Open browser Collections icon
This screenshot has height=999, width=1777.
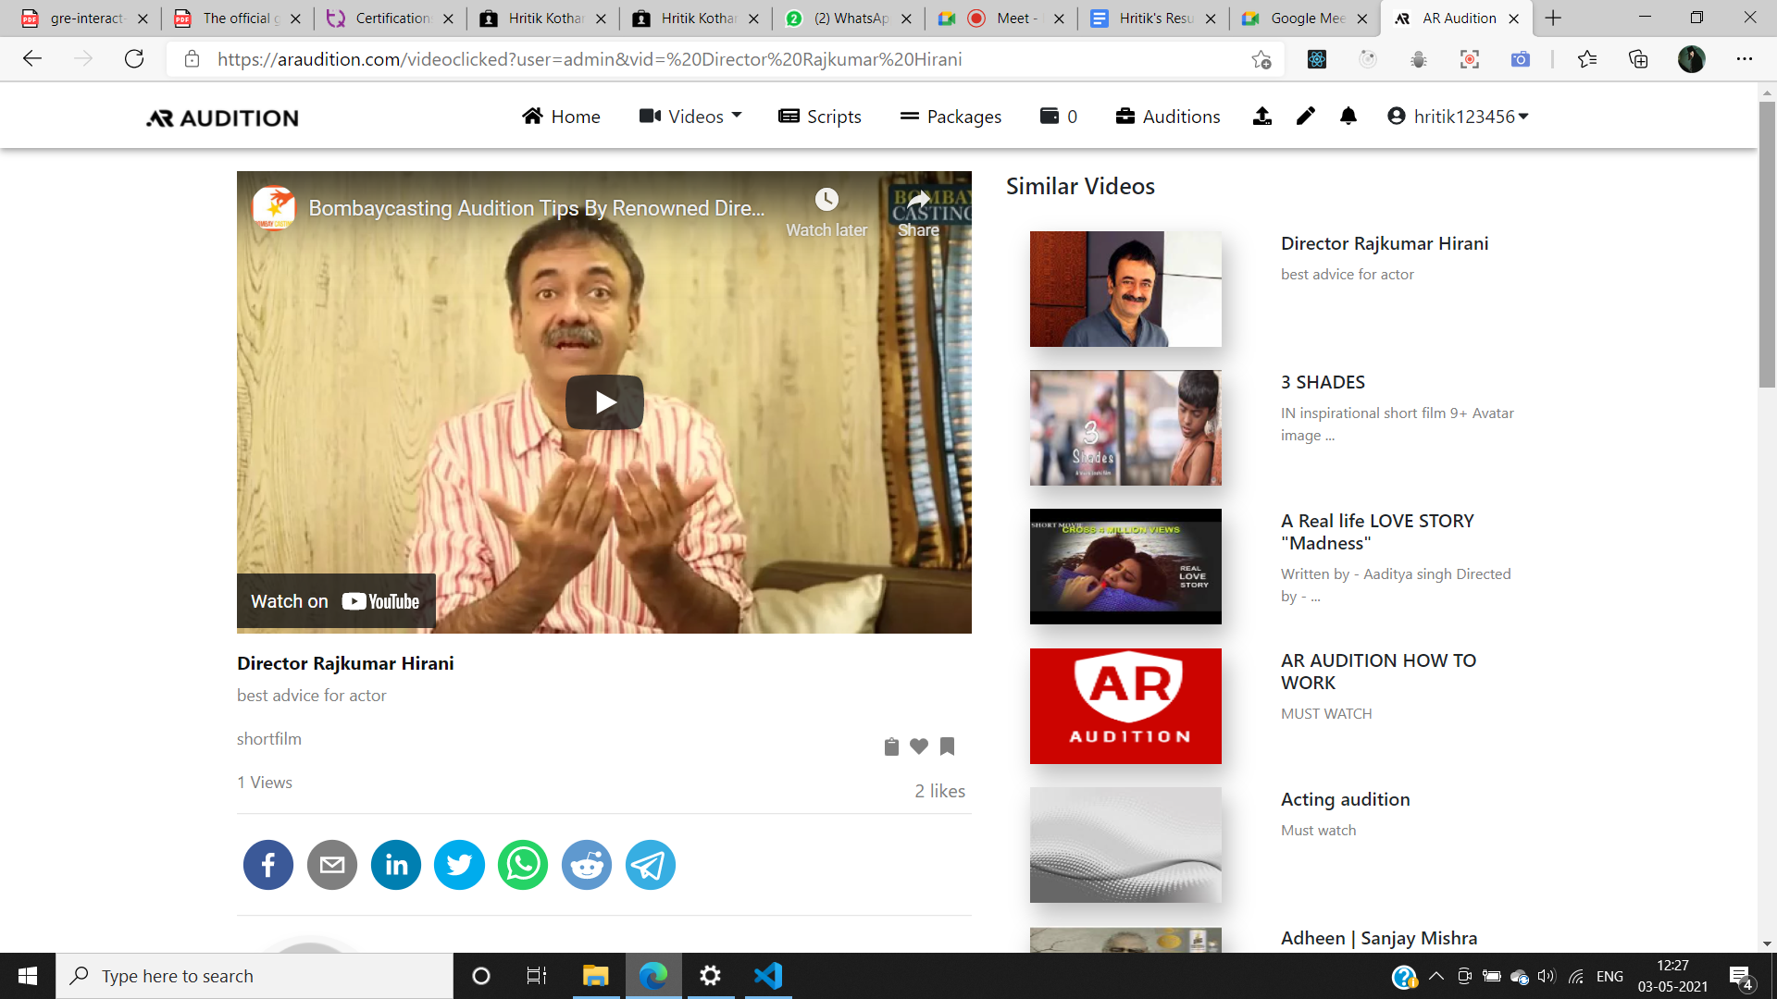1638,59
